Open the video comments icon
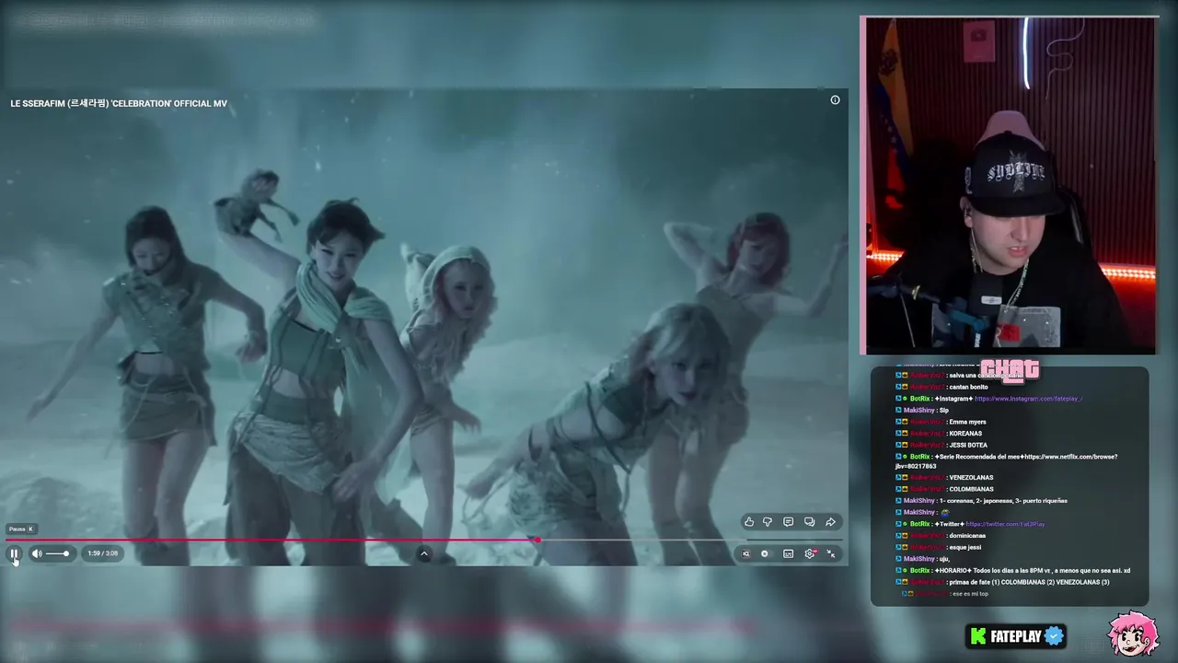This screenshot has height=663, width=1178. [789, 522]
